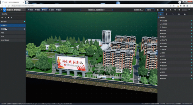The image size is (193, 105).
Task: Show the hidden 地面-网格 object via eye
Action: click(x=192, y=75)
